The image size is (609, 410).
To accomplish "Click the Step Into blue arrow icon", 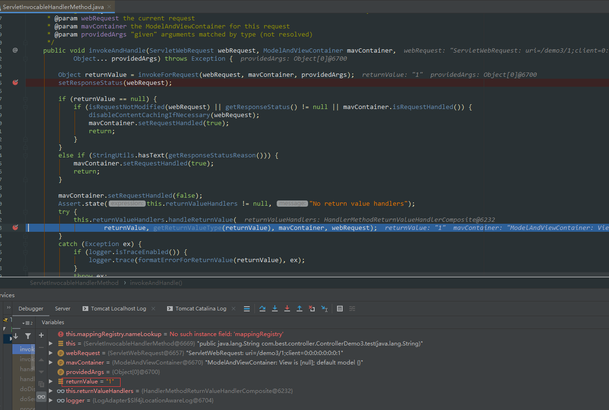I will click(x=275, y=309).
